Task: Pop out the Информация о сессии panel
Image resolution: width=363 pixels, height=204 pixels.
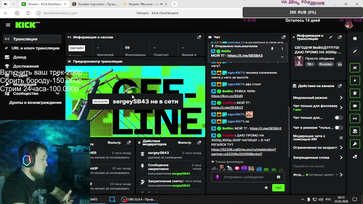Action: point(199,37)
